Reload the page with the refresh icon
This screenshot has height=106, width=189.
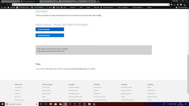[7, 5]
